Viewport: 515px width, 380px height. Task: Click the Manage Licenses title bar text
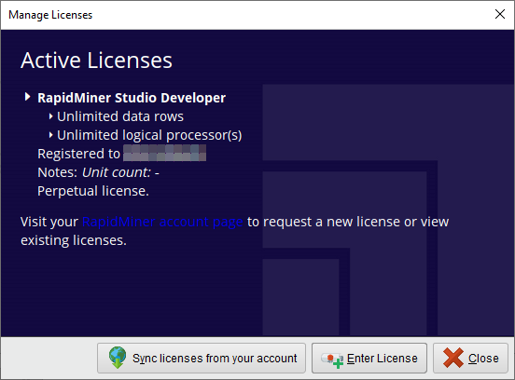click(50, 15)
